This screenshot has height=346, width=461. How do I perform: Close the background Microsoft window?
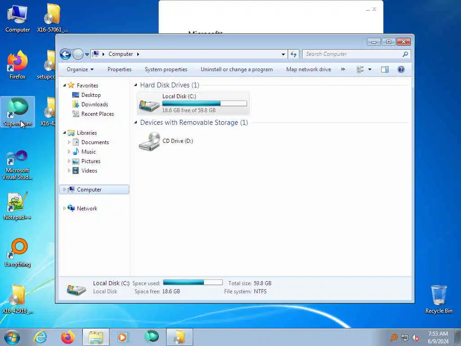[374, 9]
